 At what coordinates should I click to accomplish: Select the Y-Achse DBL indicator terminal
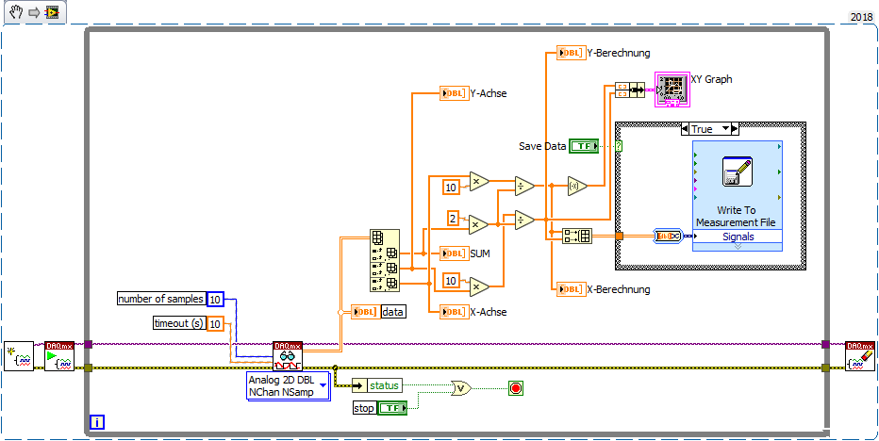[x=454, y=93]
